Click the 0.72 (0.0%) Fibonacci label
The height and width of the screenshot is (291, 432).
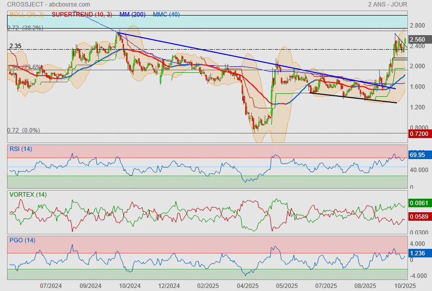point(23,130)
